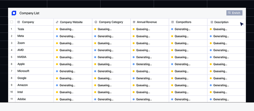This screenshot has height=111, width=254.
Task: Click the text icon beside Description header
Action: click(x=212, y=22)
